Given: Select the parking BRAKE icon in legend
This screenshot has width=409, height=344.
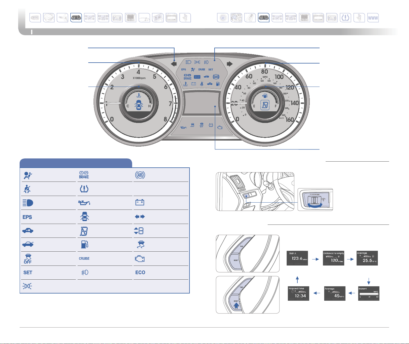Looking at the screenshot, I should (x=84, y=175).
